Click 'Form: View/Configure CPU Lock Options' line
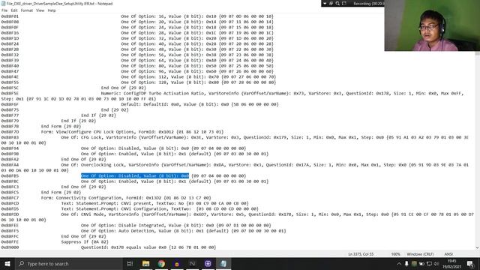The height and width of the screenshot is (270, 480). 132,132
